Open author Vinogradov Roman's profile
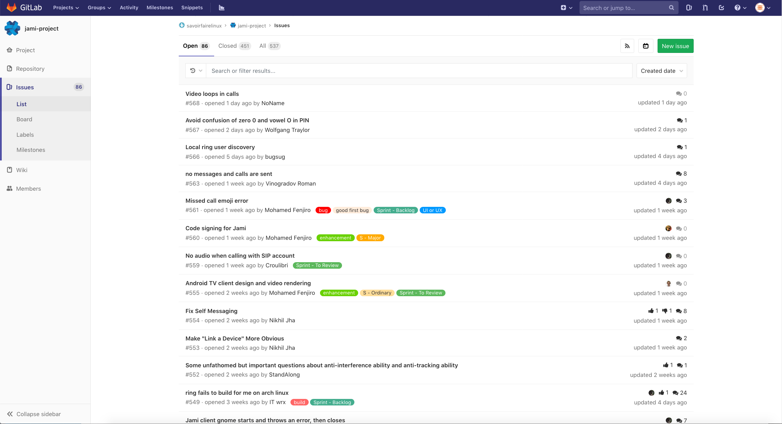 [291, 183]
